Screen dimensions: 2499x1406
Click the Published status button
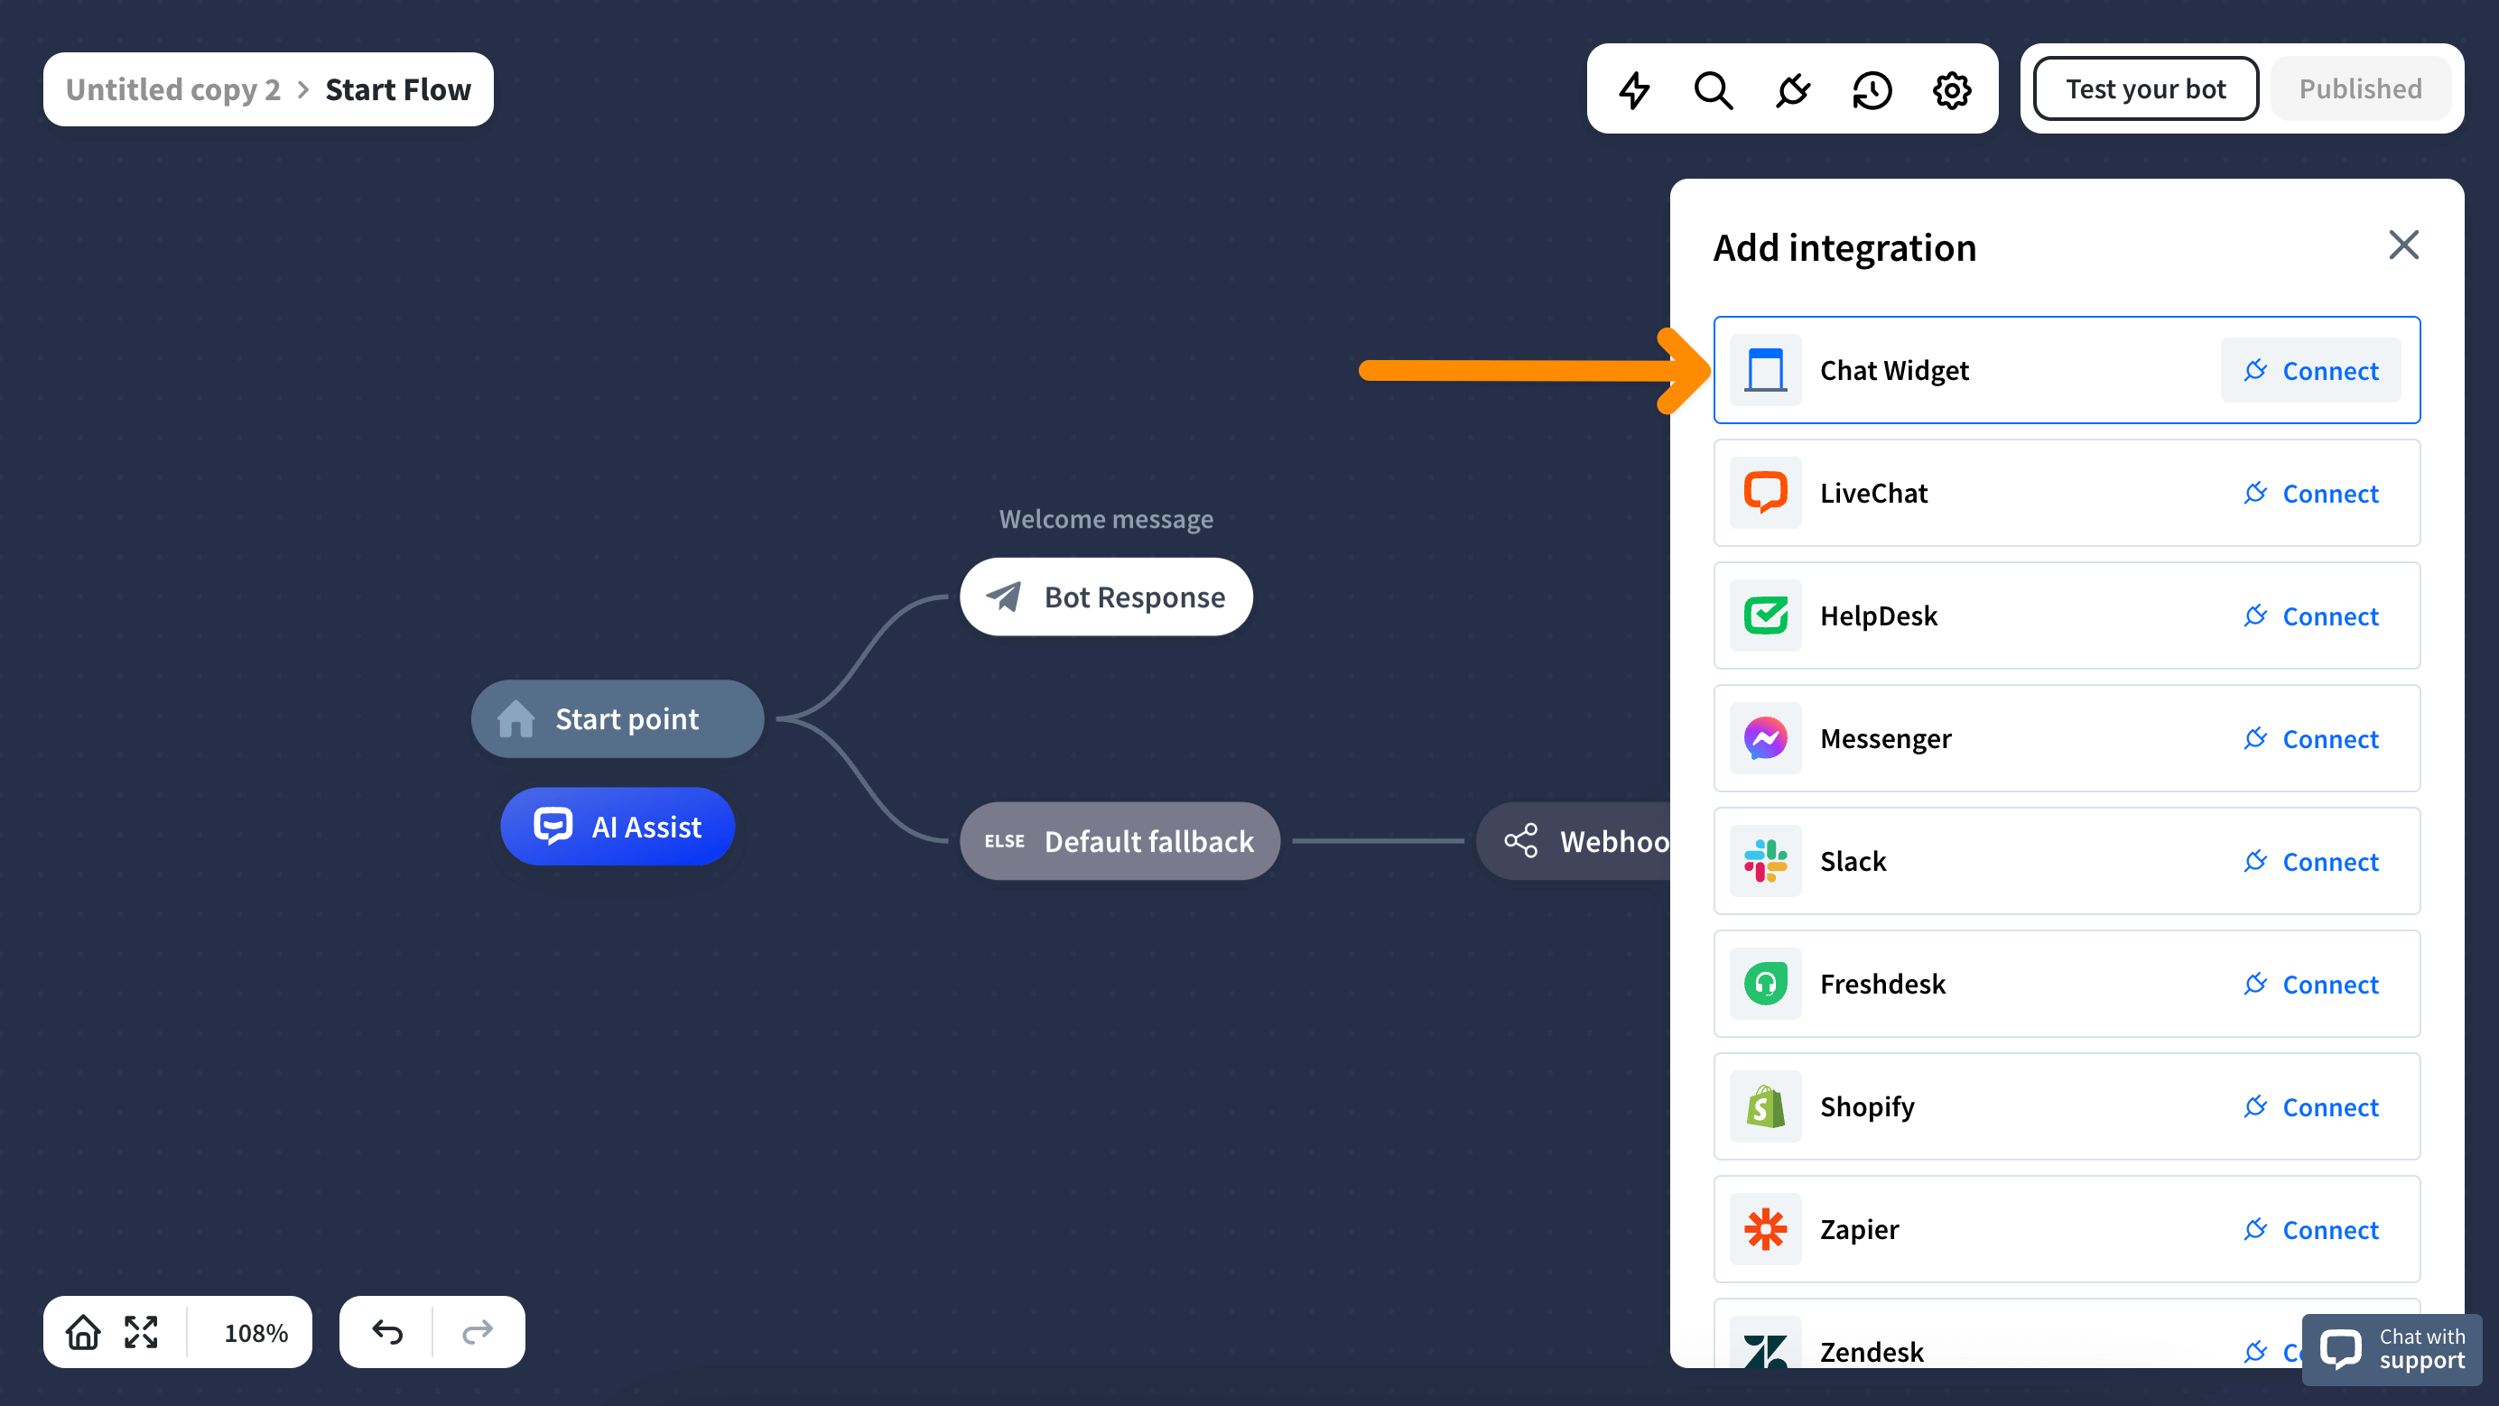[2360, 88]
